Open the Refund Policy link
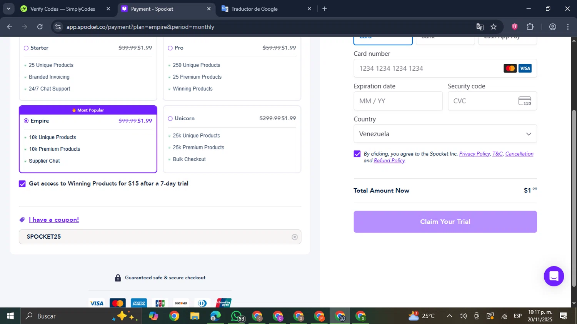Screen dimensions: 577x324 tap(389, 161)
